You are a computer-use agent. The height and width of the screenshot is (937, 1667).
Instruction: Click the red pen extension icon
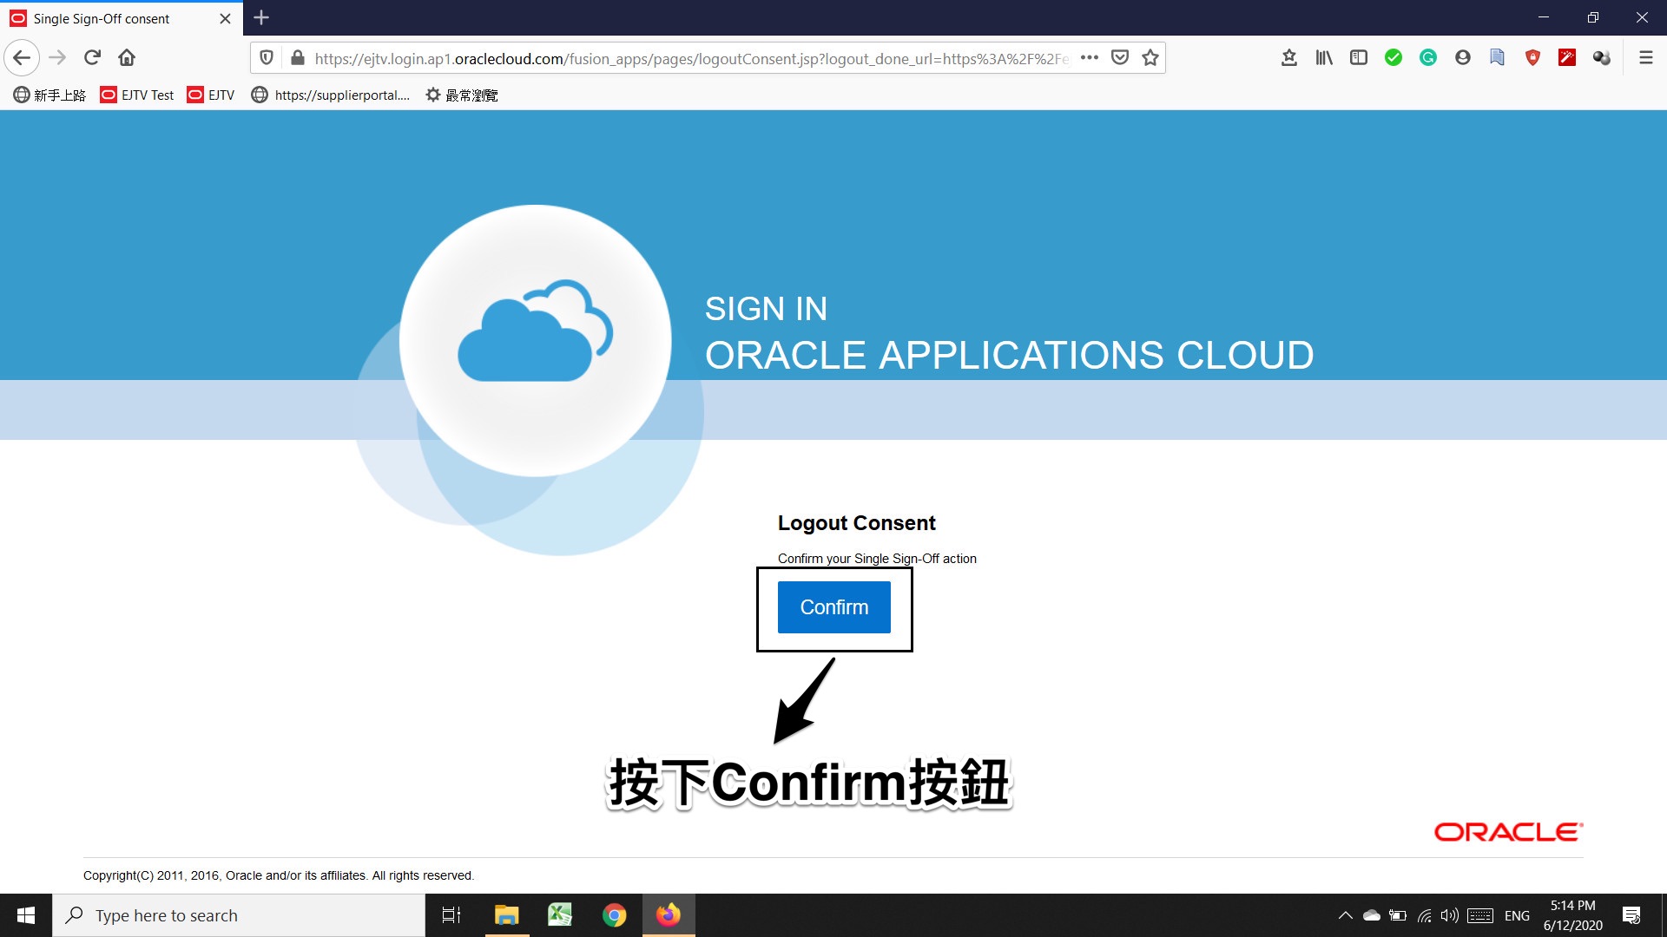(1567, 58)
